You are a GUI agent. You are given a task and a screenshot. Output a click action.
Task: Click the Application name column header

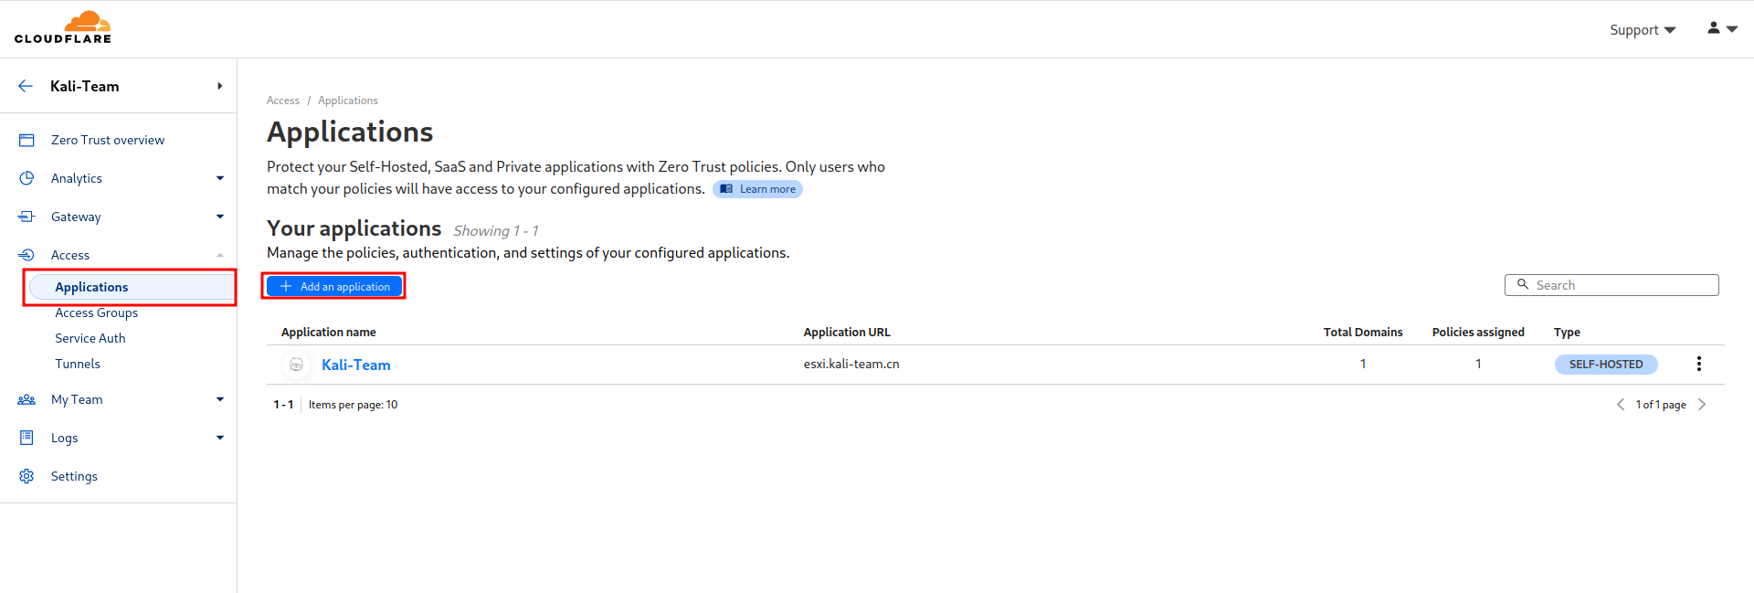pos(329,332)
